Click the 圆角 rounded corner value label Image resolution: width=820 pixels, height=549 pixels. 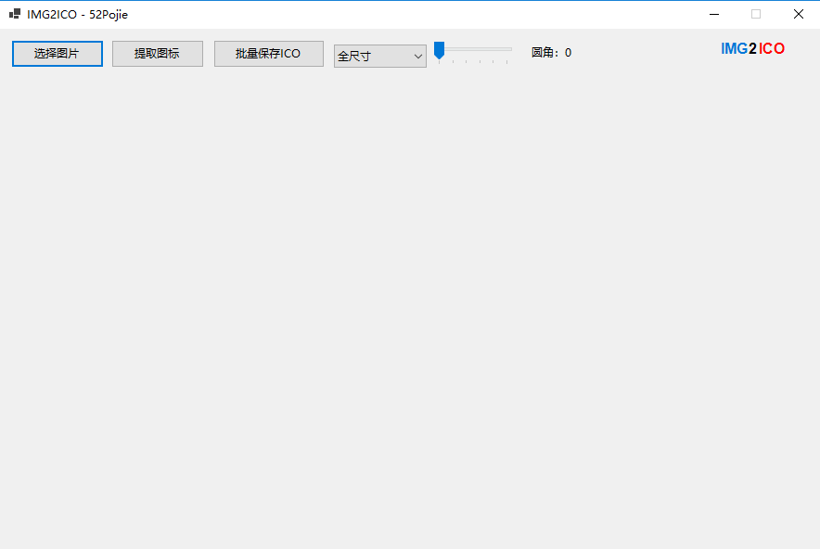tap(551, 53)
